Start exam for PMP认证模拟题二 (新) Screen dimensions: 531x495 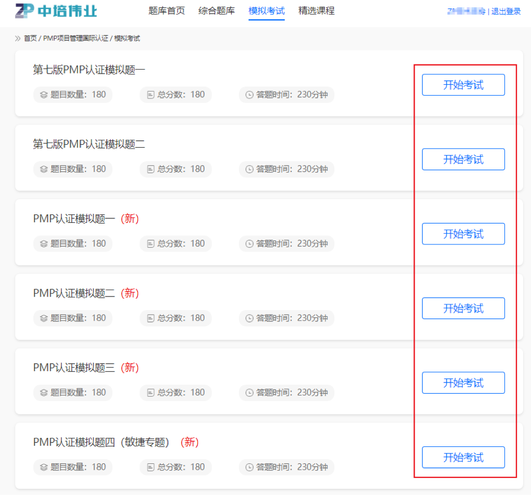[463, 308]
